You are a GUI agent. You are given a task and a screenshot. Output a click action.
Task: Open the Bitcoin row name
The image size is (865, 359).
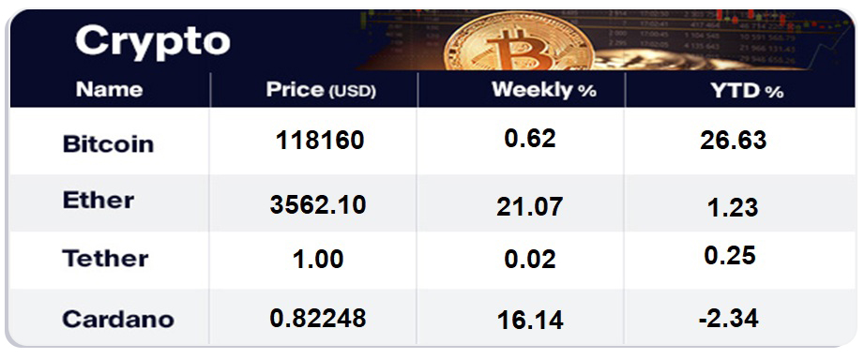108,144
